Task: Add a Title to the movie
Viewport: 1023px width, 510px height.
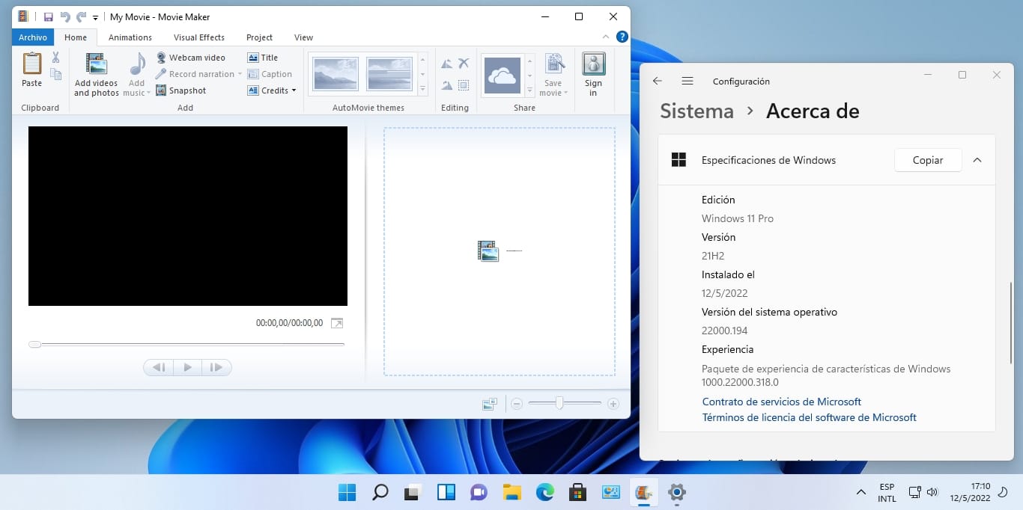Action: pyautogui.click(x=263, y=58)
